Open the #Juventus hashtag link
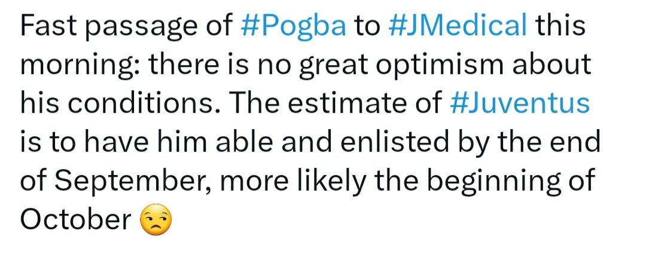646x264 pixels. [x=519, y=104]
